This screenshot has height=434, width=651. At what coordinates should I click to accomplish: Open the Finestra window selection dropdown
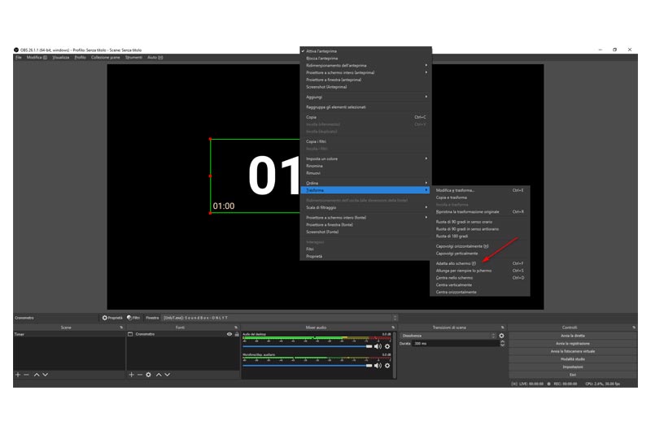coord(279,318)
